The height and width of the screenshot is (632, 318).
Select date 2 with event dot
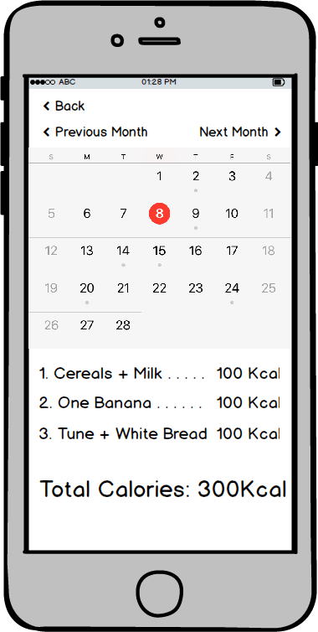coord(196,176)
